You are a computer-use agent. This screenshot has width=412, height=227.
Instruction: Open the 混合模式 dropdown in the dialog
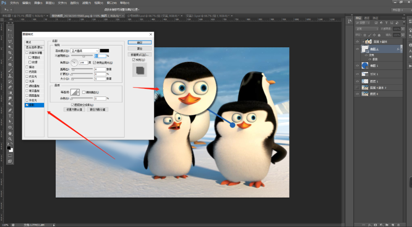point(85,51)
